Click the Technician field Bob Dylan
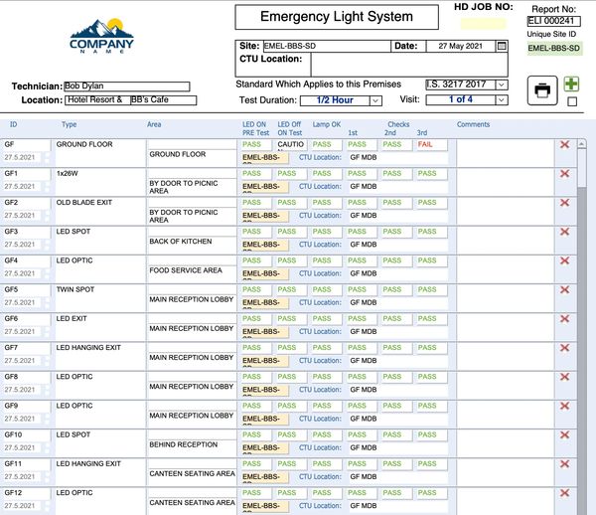 coord(126,86)
